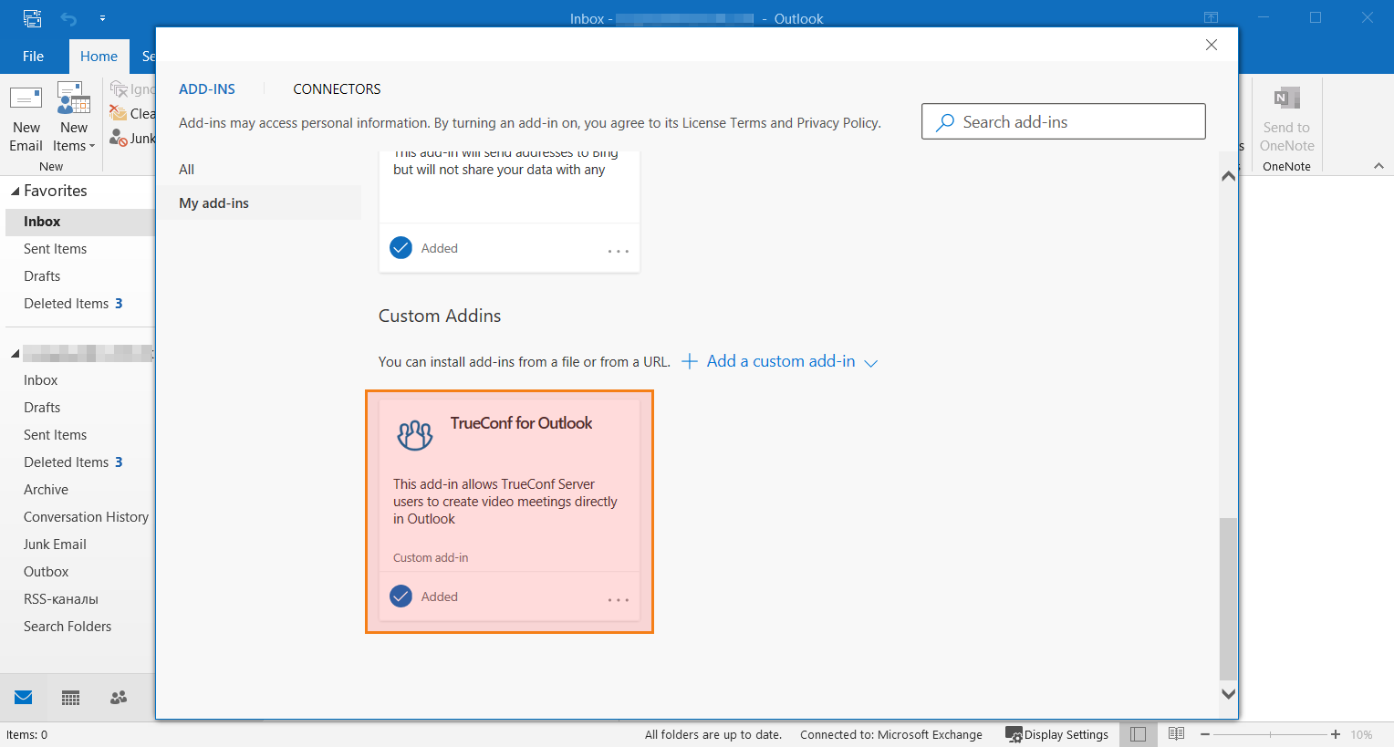Image resolution: width=1394 pixels, height=747 pixels.
Task: Collapse the Favorites folder group
Action: pos(15,192)
